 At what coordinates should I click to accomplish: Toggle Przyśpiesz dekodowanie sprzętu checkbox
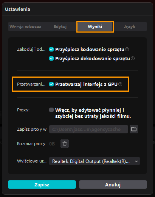coord(51,59)
